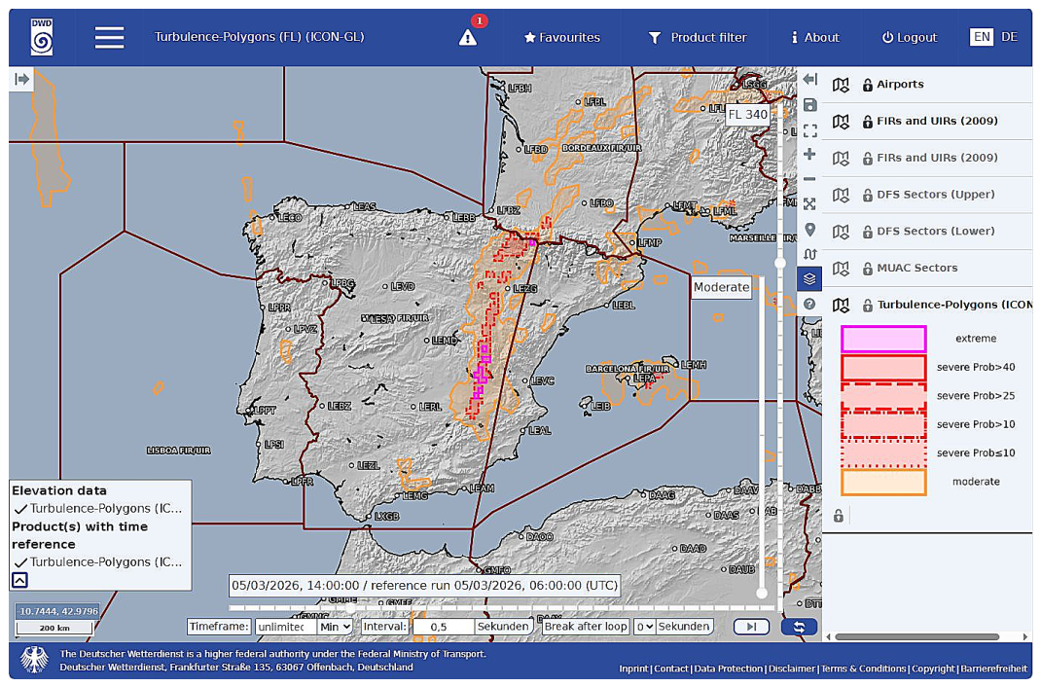
Task: Click the route arrows tool icon
Action: point(809,254)
